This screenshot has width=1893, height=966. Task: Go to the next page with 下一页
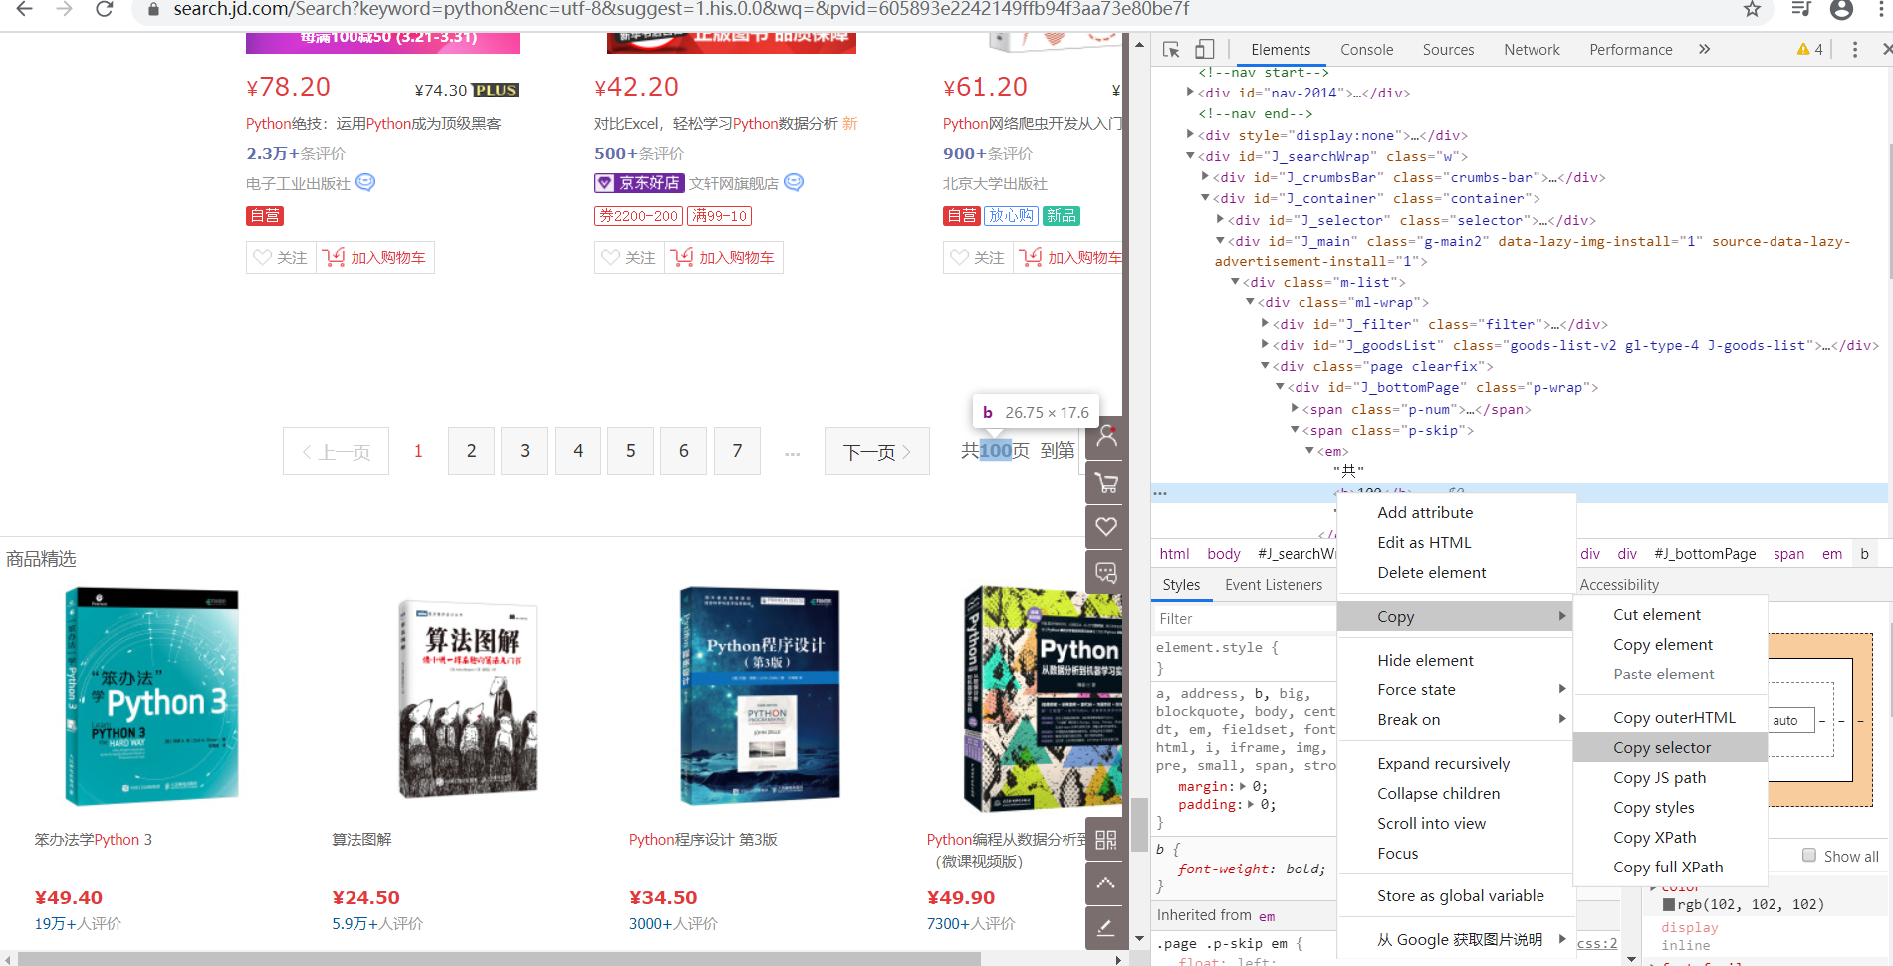[x=877, y=451]
